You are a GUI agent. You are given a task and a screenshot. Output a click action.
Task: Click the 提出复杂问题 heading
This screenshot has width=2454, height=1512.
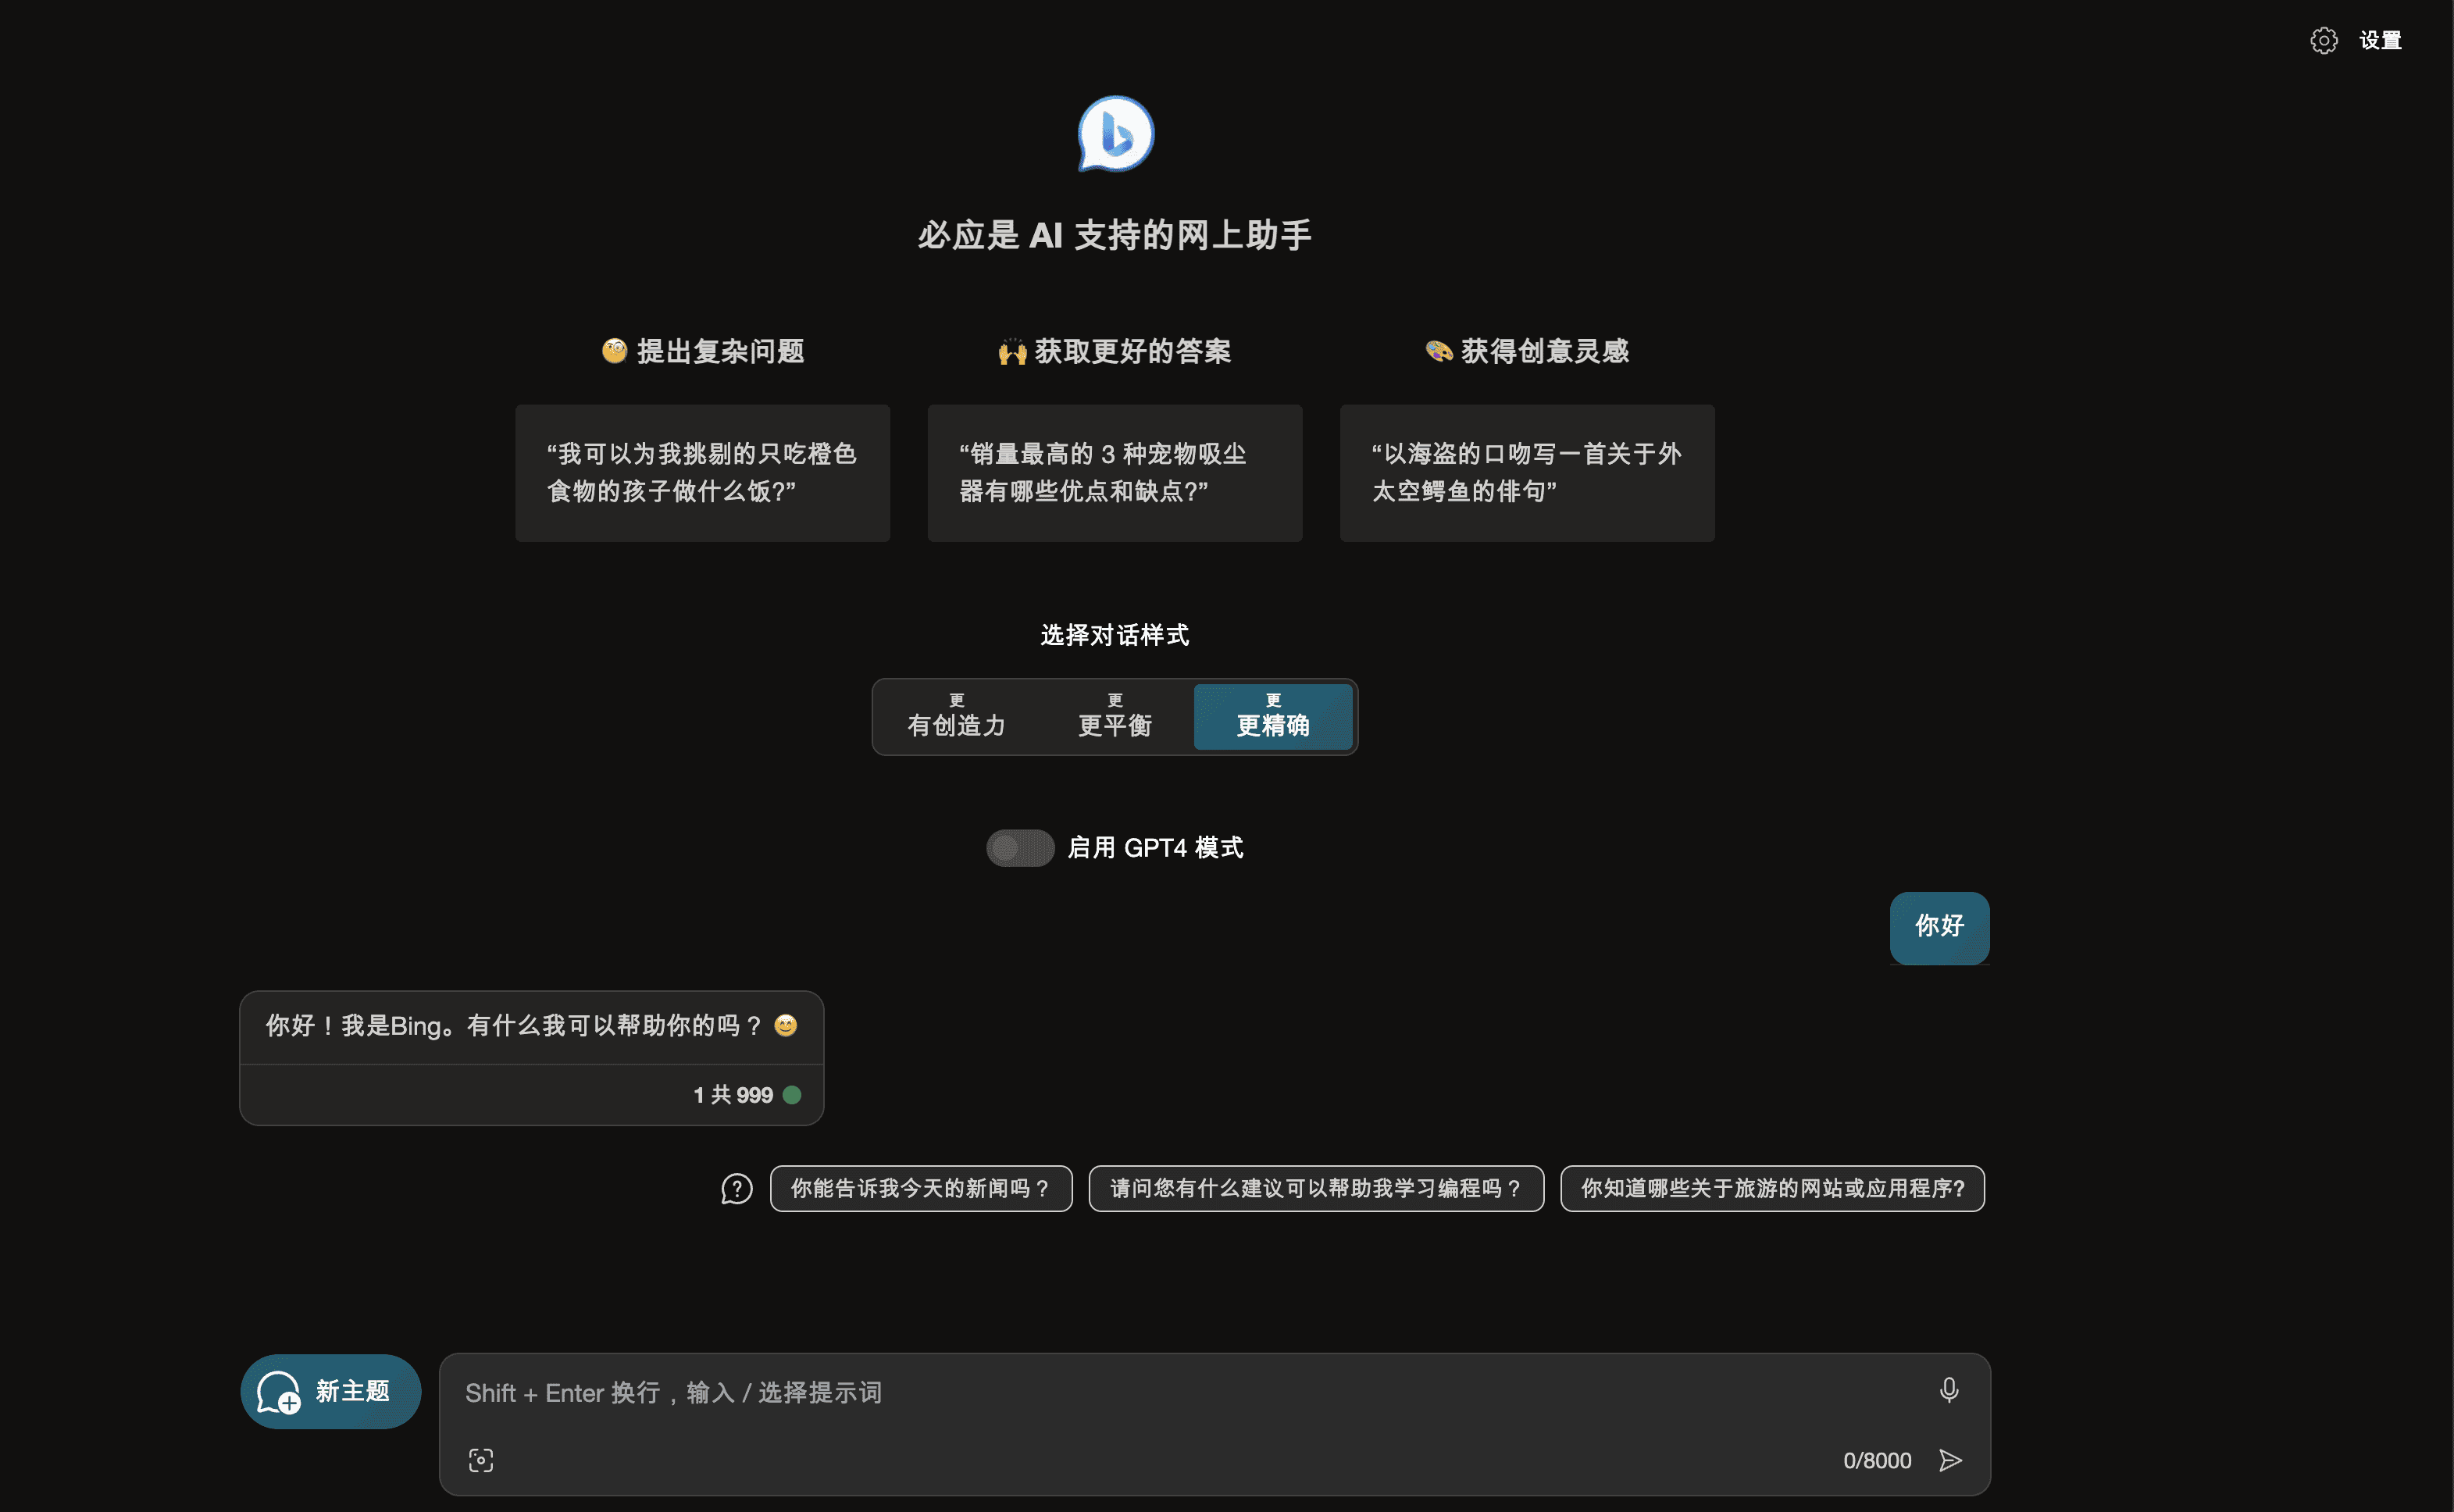coord(703,351)
